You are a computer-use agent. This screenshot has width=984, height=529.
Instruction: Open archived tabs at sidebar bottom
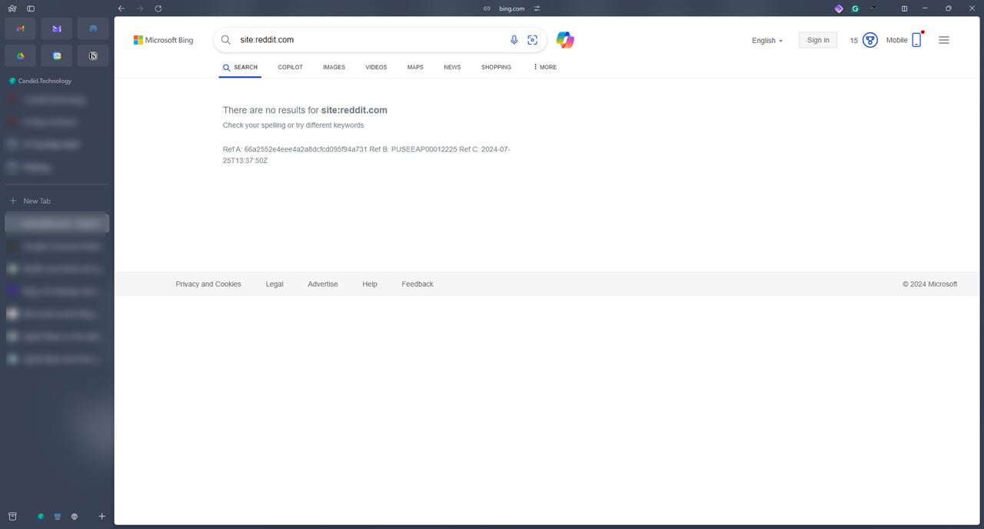coord(12,516)
